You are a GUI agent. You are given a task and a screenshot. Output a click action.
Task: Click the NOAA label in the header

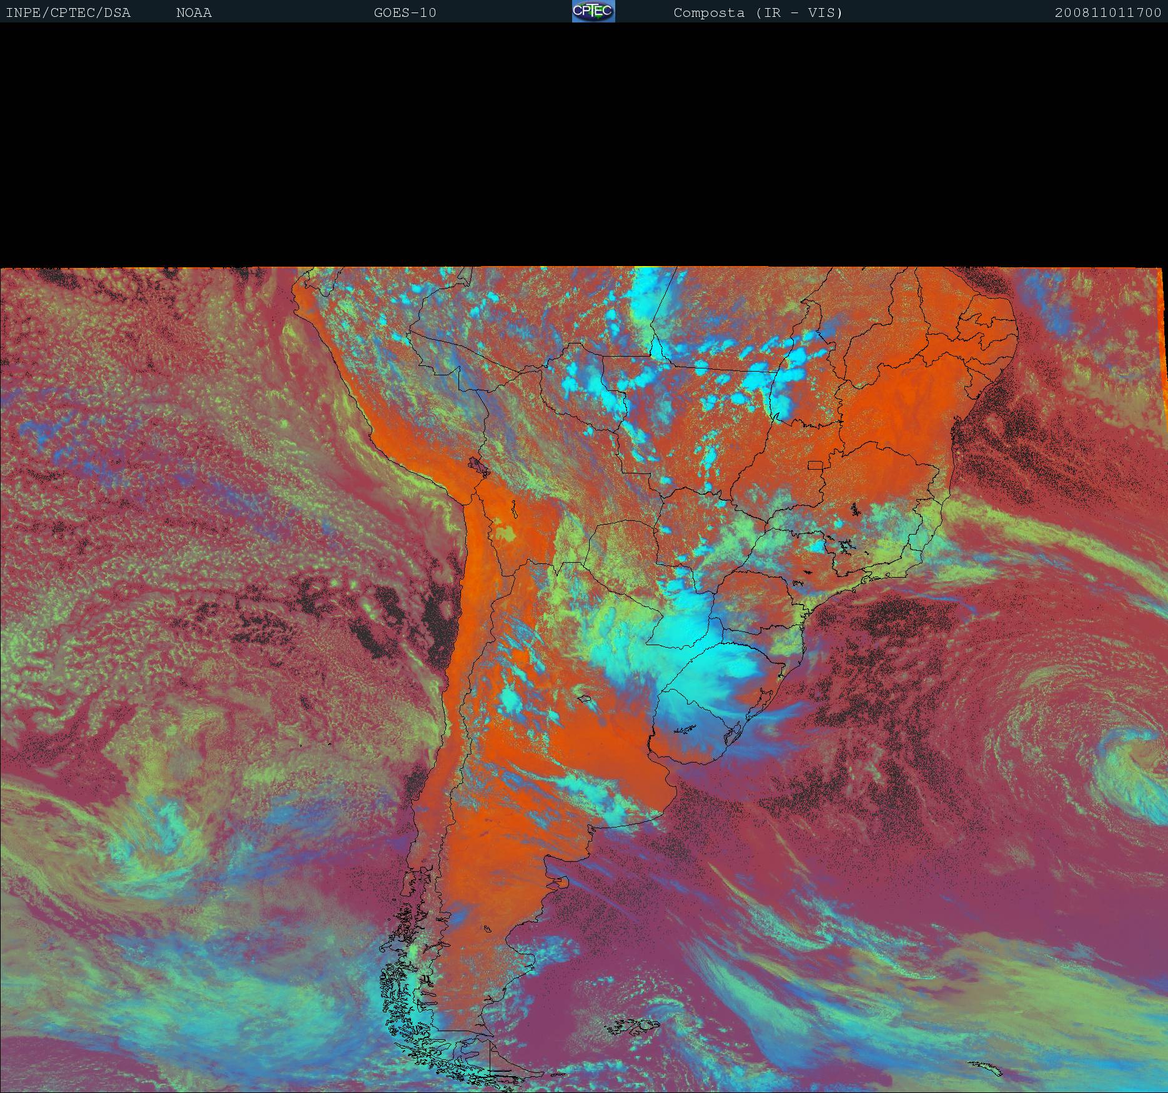194,12
